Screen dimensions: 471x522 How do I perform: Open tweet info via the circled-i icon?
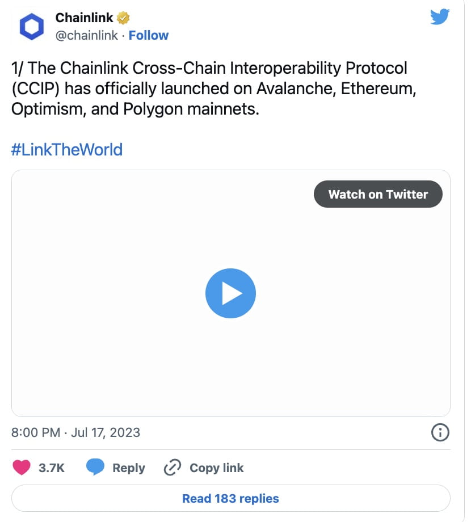[x=440, y=432]
